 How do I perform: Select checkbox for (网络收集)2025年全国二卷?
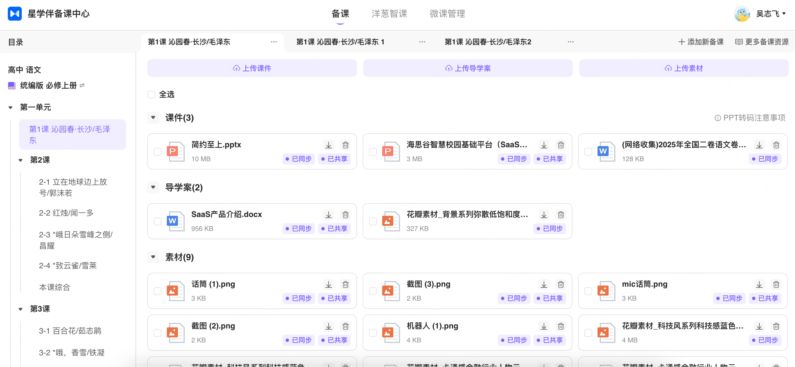tap(588, 151)
